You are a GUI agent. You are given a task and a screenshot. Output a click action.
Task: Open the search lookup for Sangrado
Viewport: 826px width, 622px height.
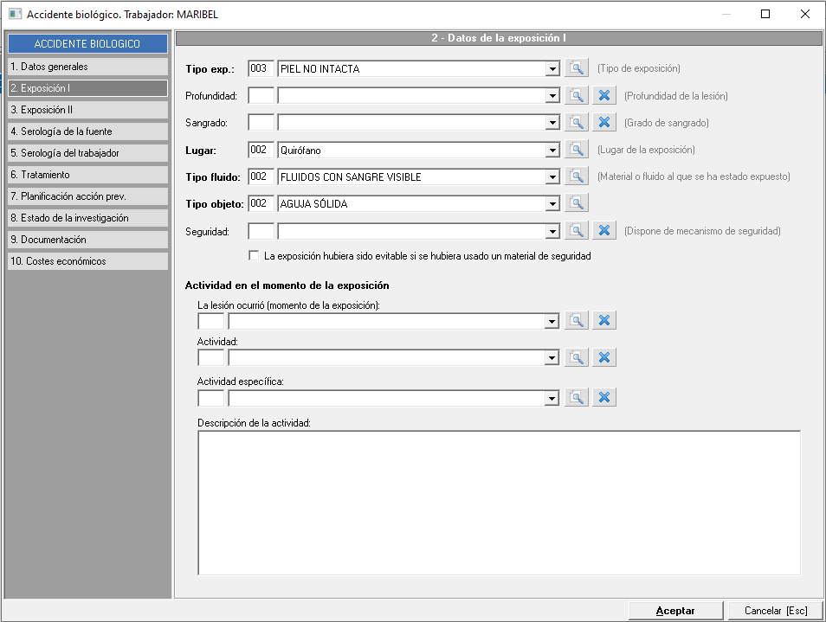point(577,123)
